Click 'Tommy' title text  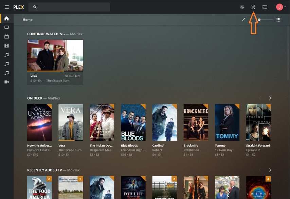pos(220,146)
